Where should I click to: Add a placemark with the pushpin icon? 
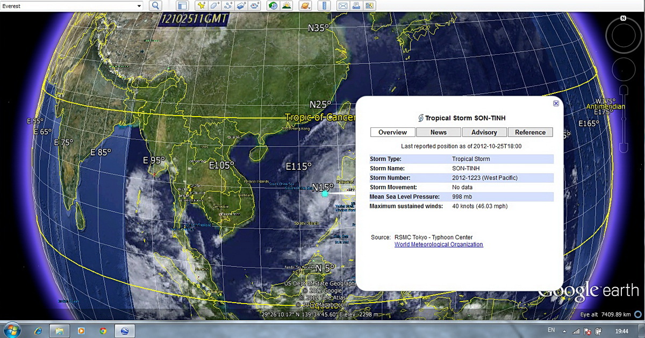point(201,5)
